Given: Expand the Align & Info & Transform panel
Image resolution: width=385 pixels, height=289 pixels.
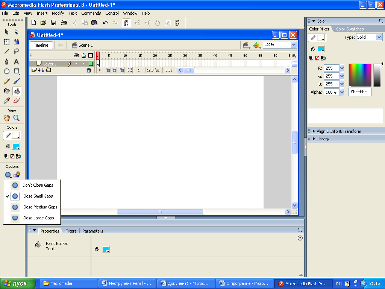Looking at the screenshot, I should point(314,131).
